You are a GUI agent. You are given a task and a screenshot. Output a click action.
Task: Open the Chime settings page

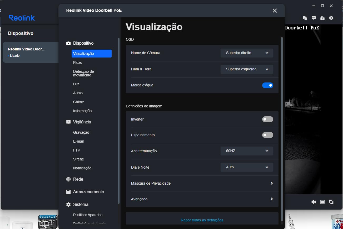(x=78, y=102)
